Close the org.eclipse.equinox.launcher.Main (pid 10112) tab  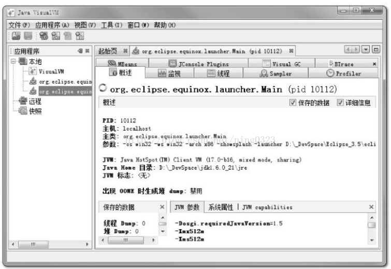(291, 51)
